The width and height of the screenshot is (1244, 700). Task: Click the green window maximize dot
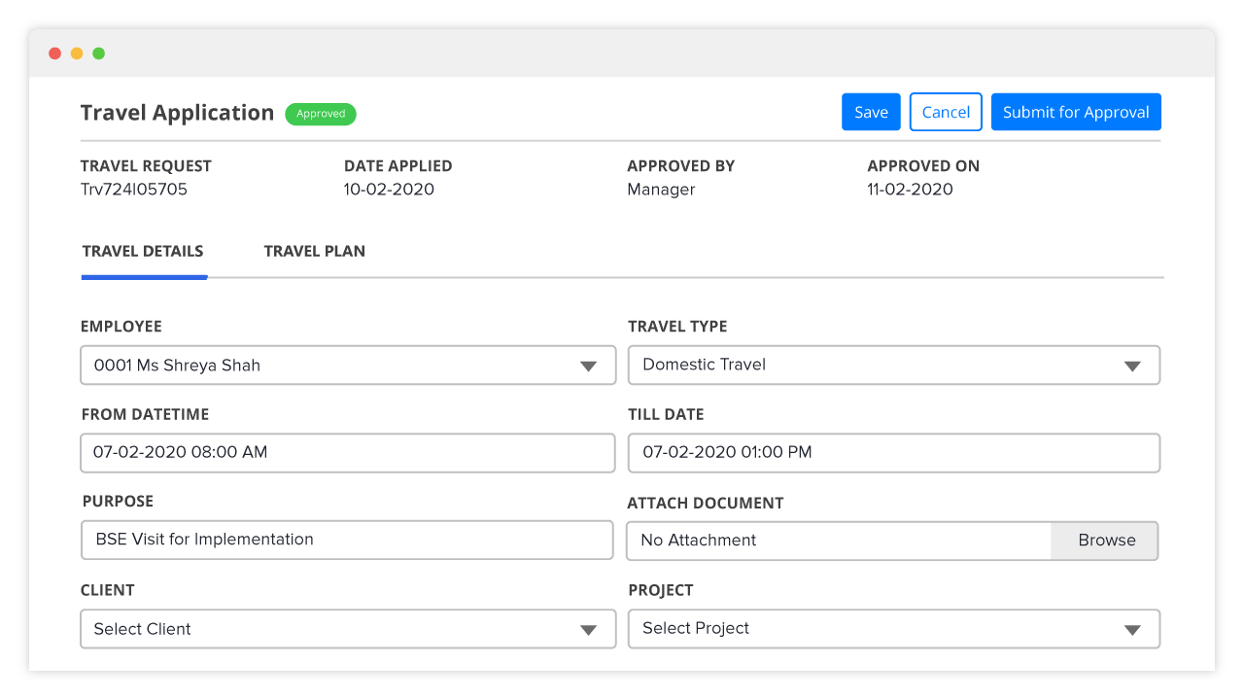click(99, 53)
